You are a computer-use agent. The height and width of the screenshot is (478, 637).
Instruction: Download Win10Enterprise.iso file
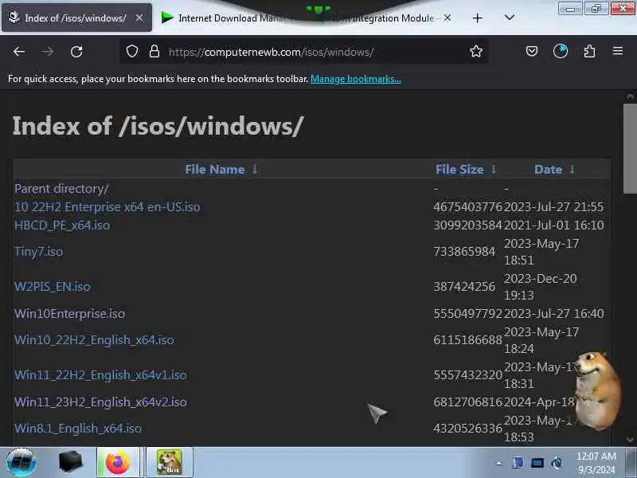[69, 313]
